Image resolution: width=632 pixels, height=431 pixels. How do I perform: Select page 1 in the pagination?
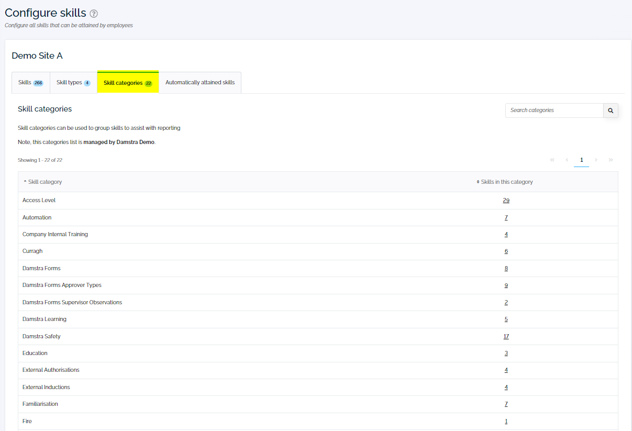coord(581,160)
